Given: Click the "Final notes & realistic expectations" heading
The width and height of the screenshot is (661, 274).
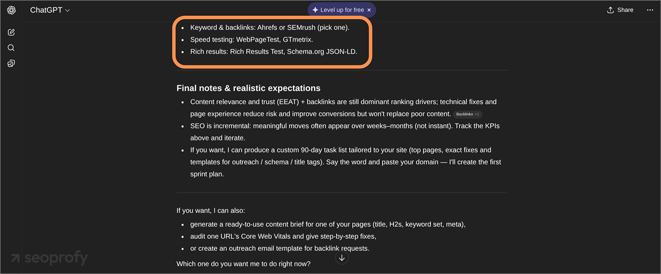Looking at the screenshot, I should (248, 88).
